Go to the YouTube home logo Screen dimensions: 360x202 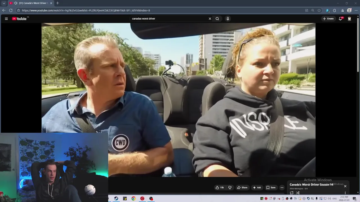pyautogui.click(x=19, y=19)
